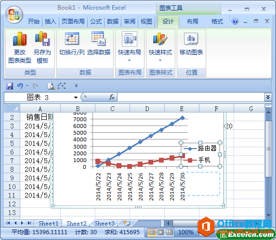276x240 pixels.
Task: Switch to Page Layout view
Action: pos(160,232)
